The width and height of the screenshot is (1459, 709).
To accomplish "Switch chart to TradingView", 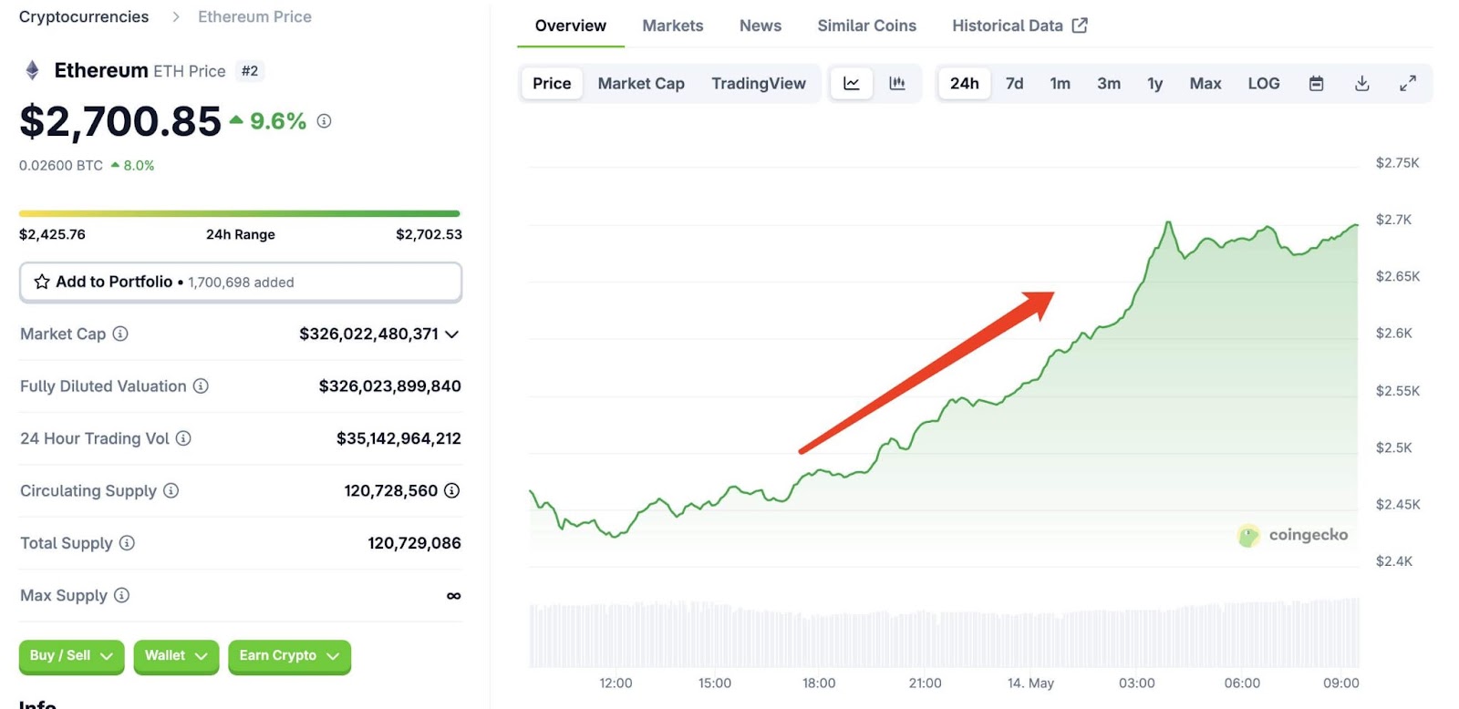I will (759, 83).
